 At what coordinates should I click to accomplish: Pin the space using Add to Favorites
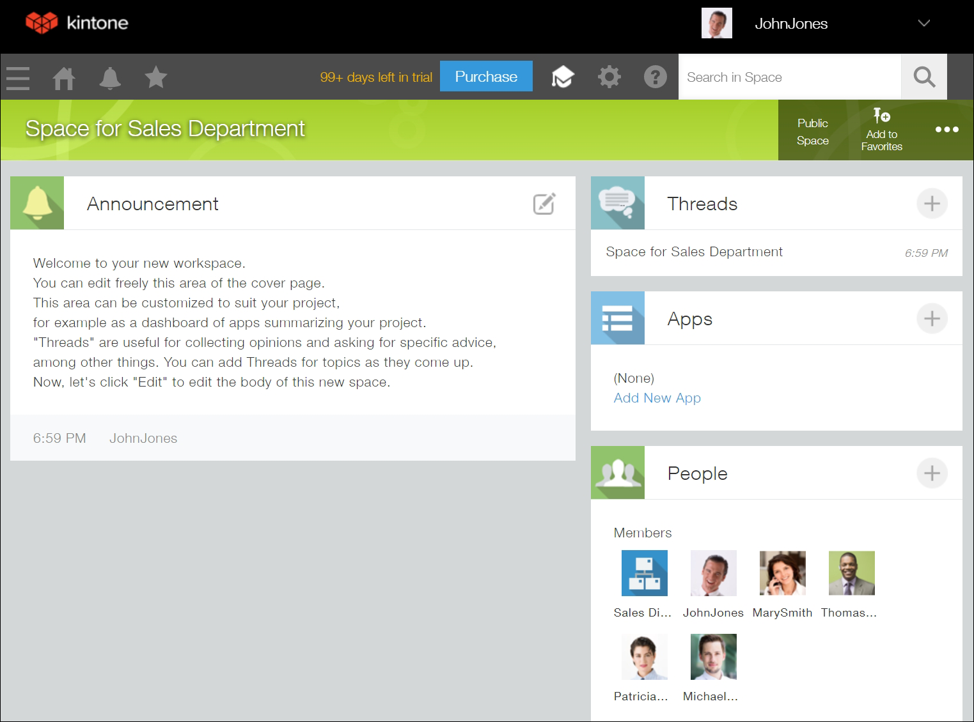point(881,130)
